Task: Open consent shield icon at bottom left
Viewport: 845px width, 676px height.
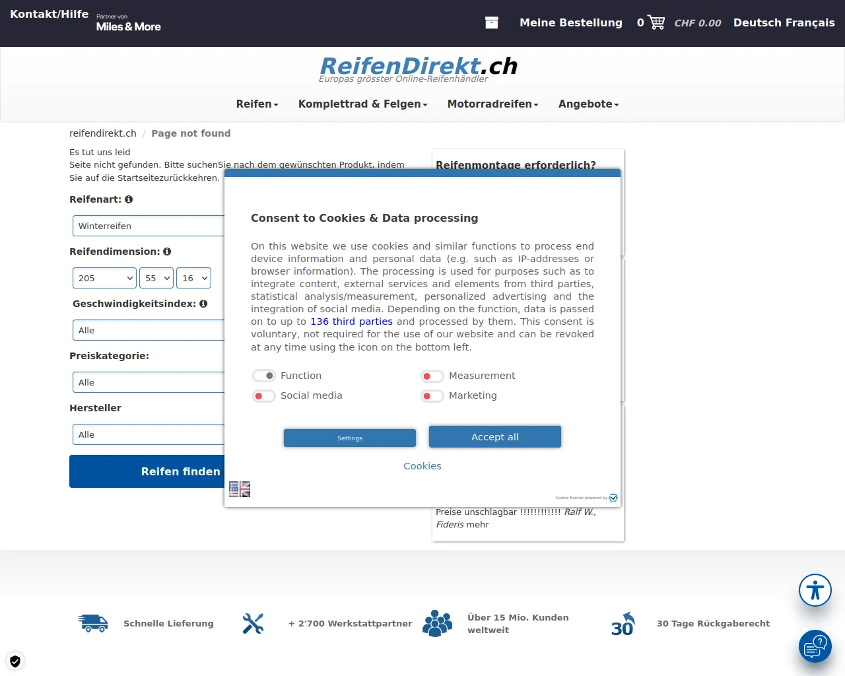Action: [x=15, y=661]
